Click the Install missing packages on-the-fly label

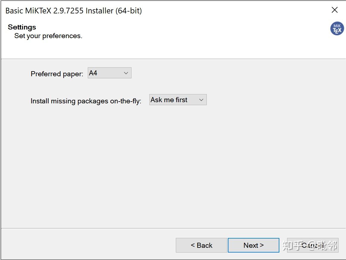86,101
